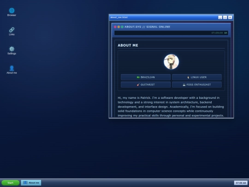Image resolution: width=249 pixels, height=187 pixels.
Task: Click the person icon on About me taskbar item
Action: (x=25, y=183)
